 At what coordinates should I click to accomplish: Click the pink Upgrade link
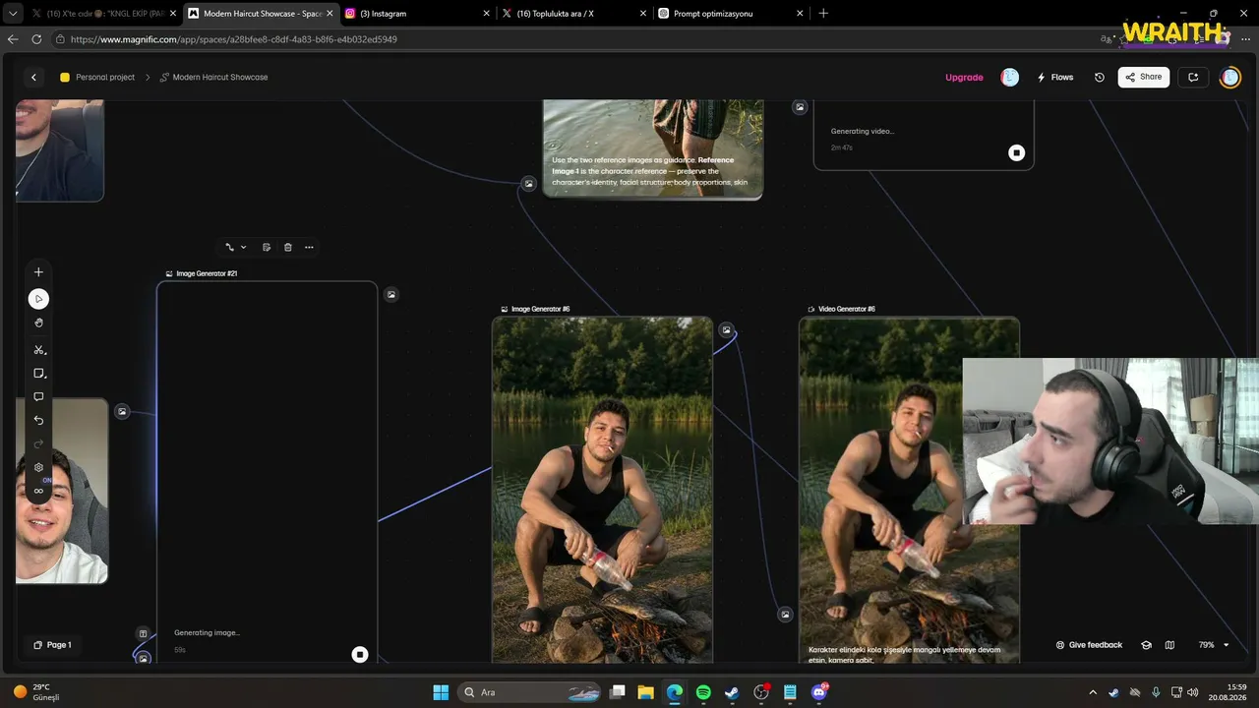point(964,78)
